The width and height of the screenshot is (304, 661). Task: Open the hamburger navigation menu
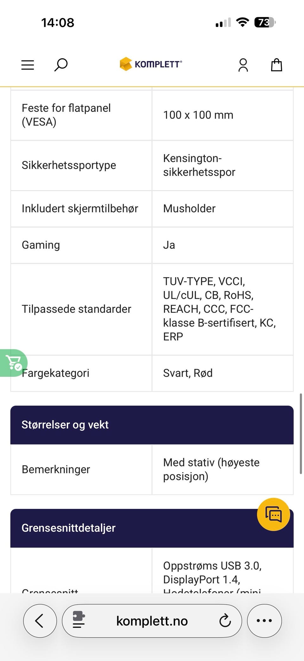(x=28, y=65)
